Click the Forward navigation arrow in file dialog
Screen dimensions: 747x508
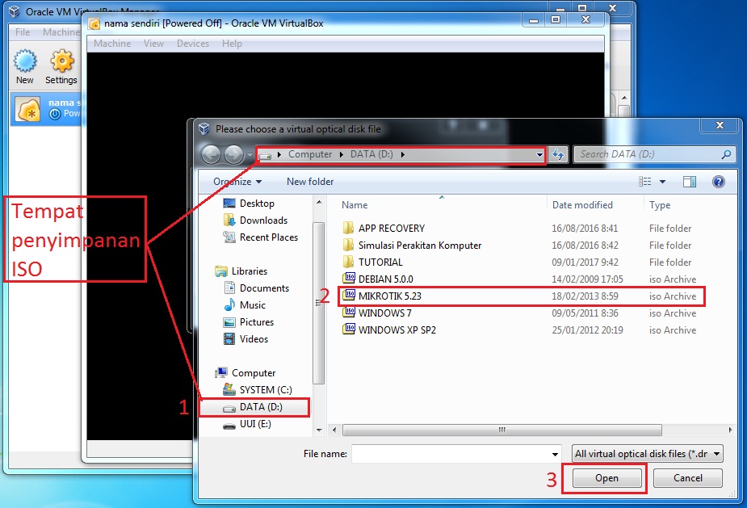click(234, 154)
